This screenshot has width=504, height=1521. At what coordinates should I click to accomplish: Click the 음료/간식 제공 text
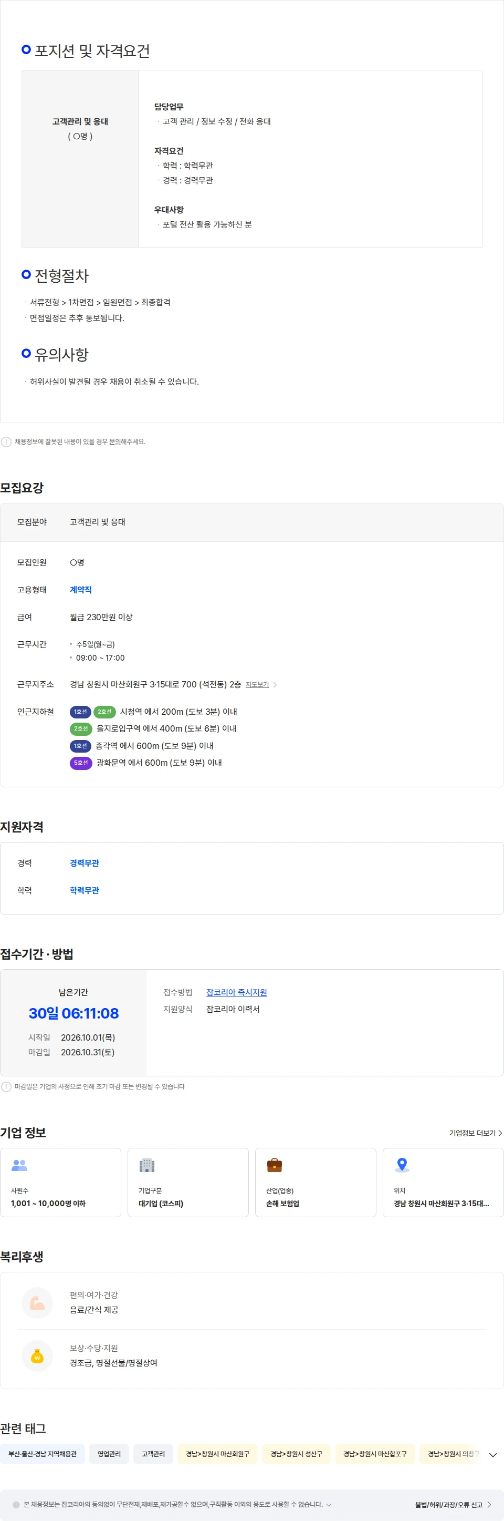pyautogui.click(x=94, y=1310)
